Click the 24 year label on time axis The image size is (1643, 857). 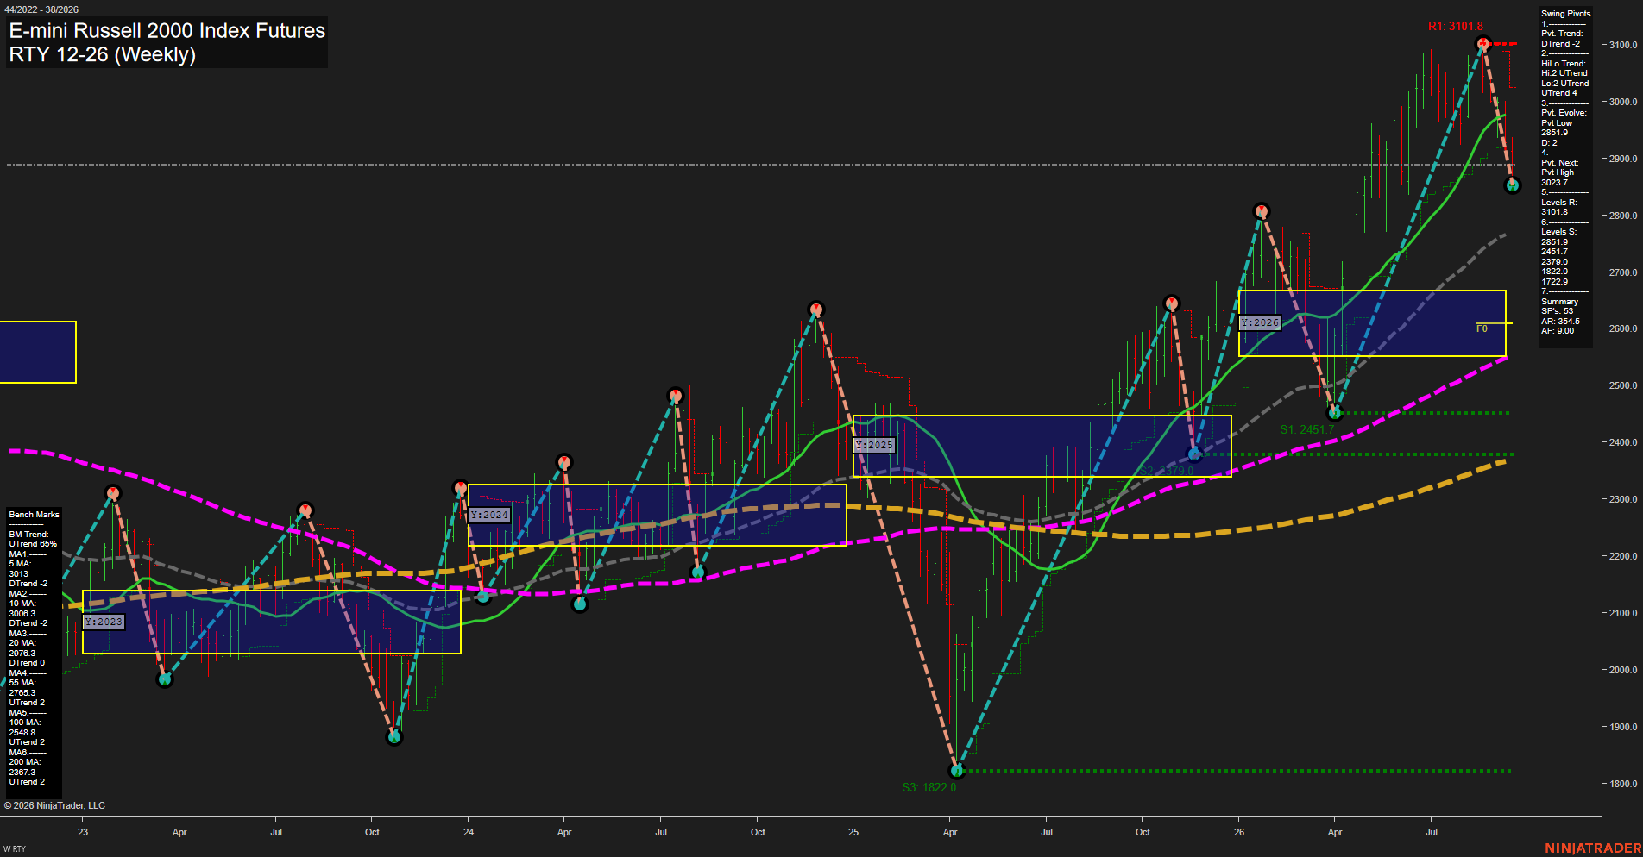469,832
